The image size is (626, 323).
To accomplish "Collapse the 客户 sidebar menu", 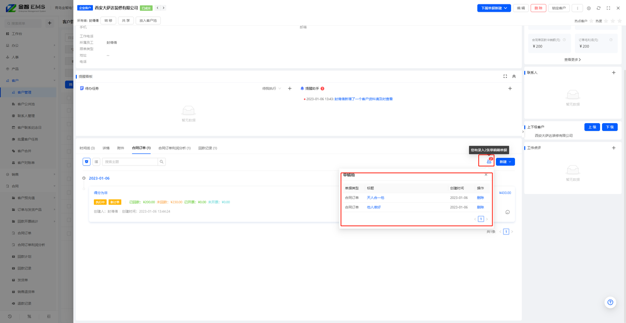I will 29,81.
